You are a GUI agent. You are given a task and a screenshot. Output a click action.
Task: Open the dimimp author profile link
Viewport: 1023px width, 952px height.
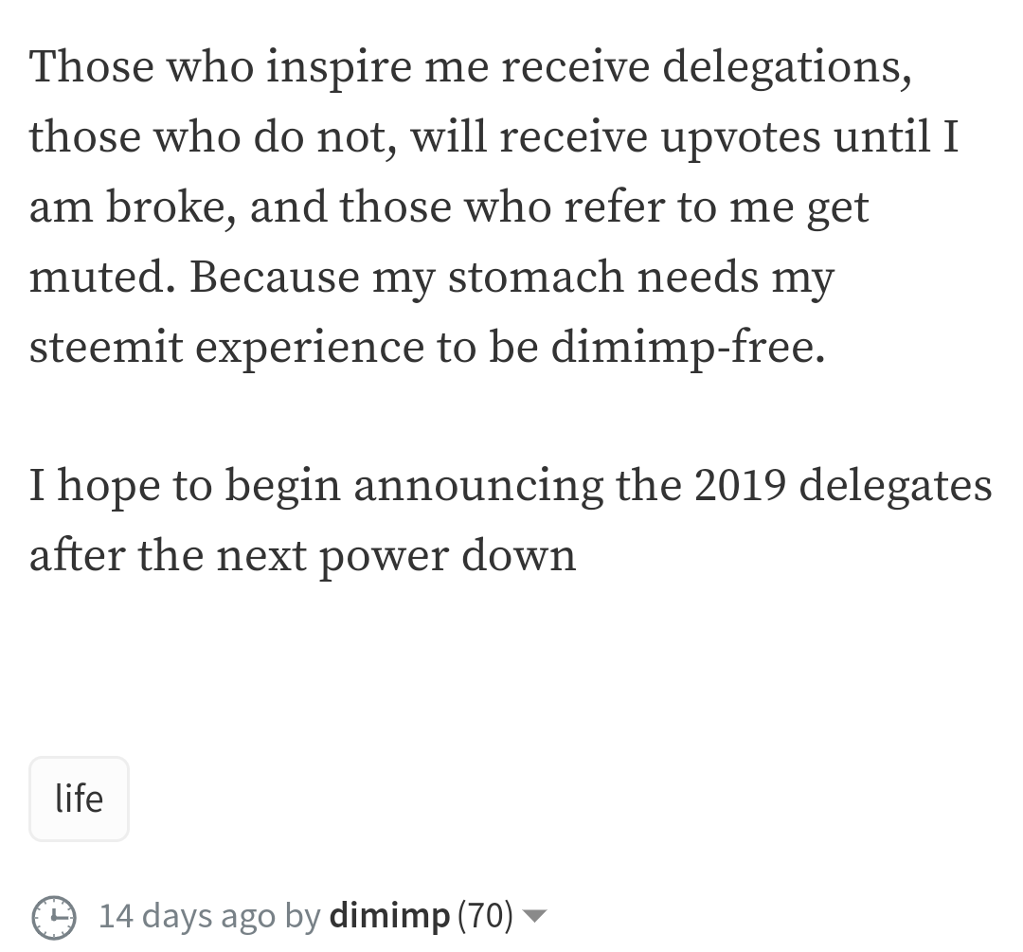coord(389,915)
